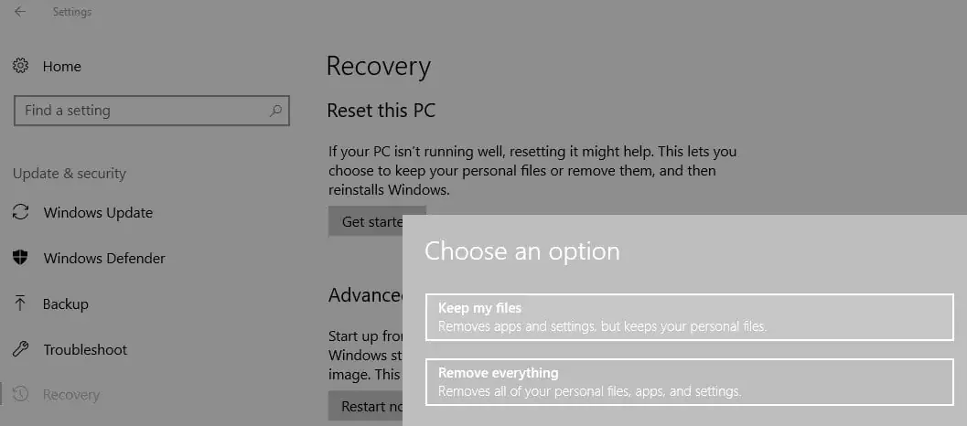
Task: Click the Choose an option heading
Action: pos(521,250)
